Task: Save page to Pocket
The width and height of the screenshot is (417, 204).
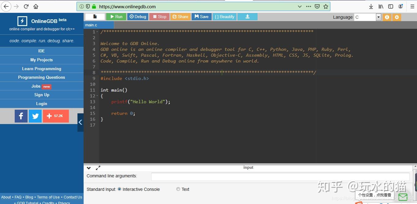Action: click(317, 6)
